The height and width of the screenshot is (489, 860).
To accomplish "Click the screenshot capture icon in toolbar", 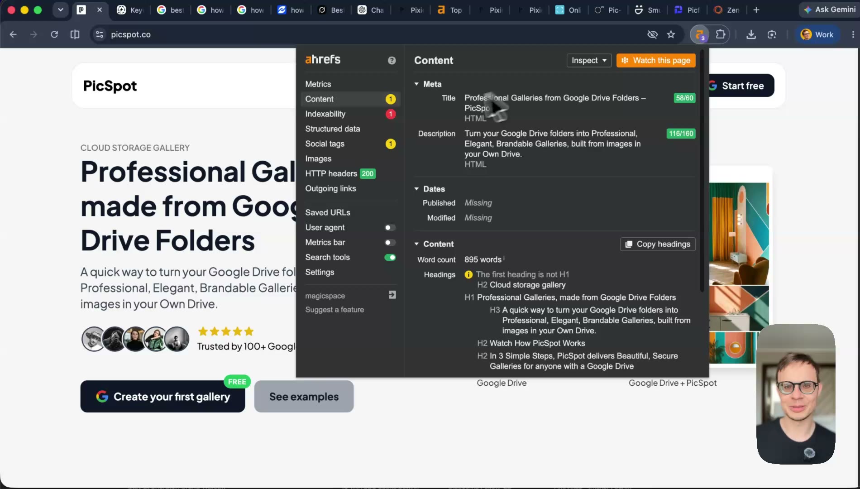I will point(772,34).
